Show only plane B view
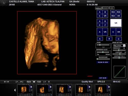The image size is (128, 96). pos(109,39)
